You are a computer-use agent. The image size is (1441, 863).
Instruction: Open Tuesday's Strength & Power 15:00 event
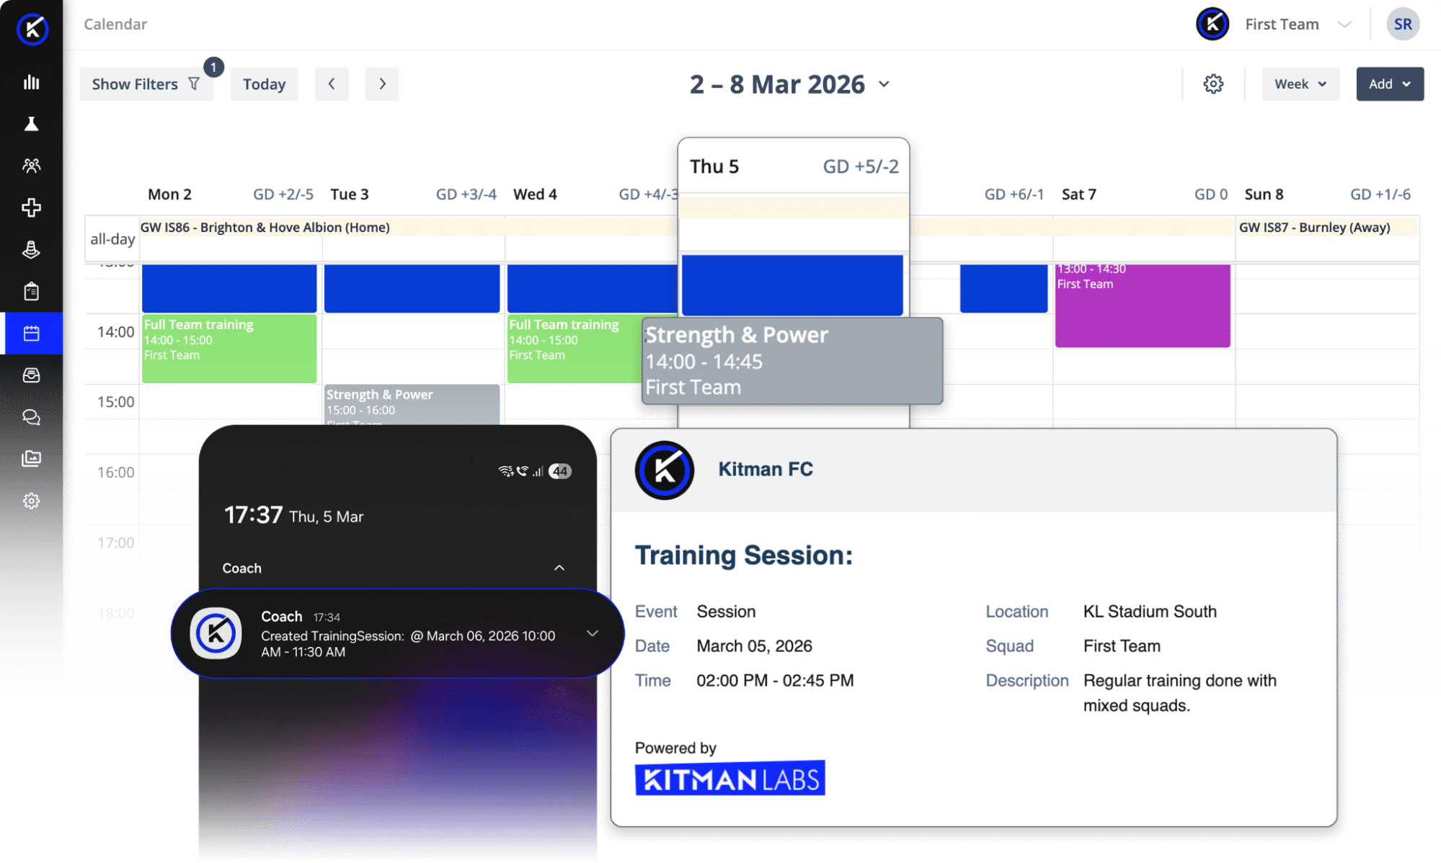(x=412, y=404)
